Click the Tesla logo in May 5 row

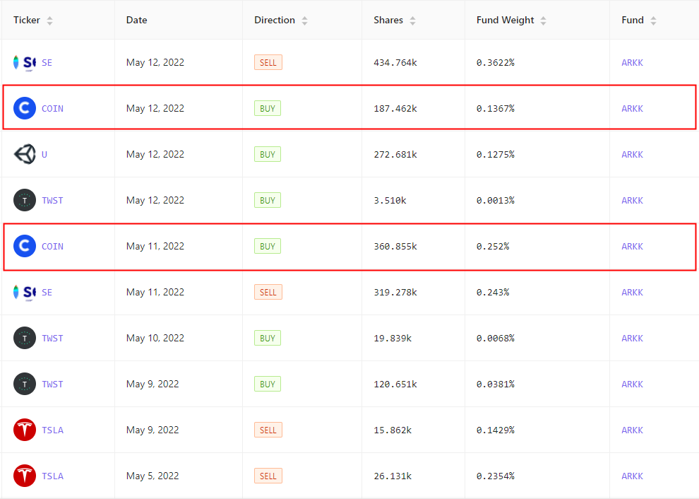[25, 476]
